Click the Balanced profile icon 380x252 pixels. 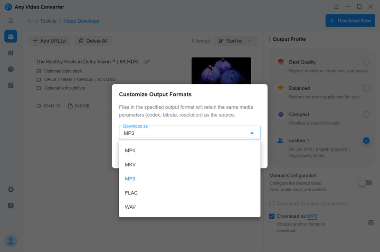click(281, 88)
